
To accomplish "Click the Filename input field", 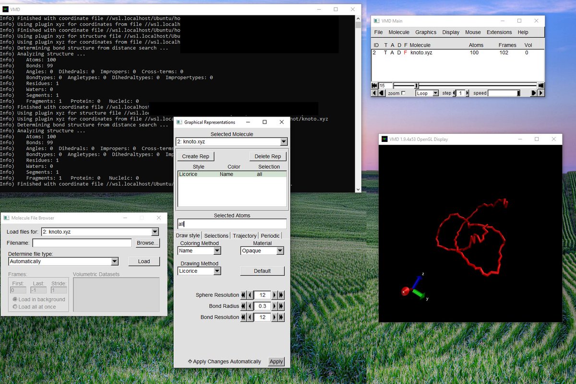I will pos(82,243).
